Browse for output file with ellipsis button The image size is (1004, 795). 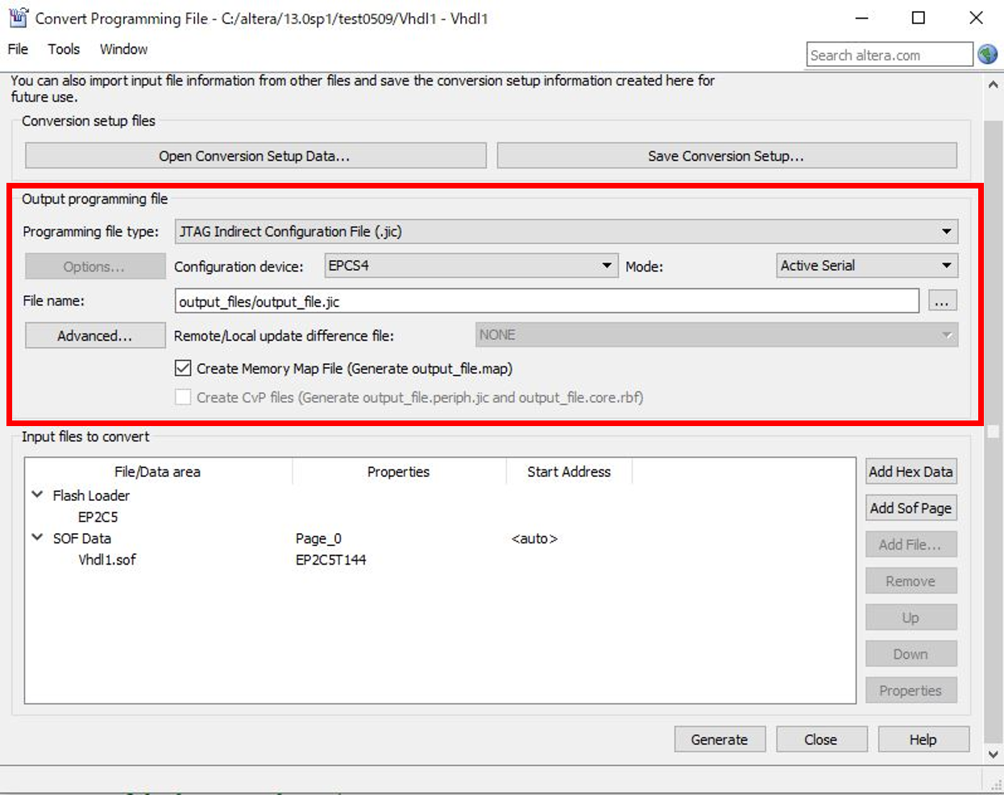tap(942, 301)
